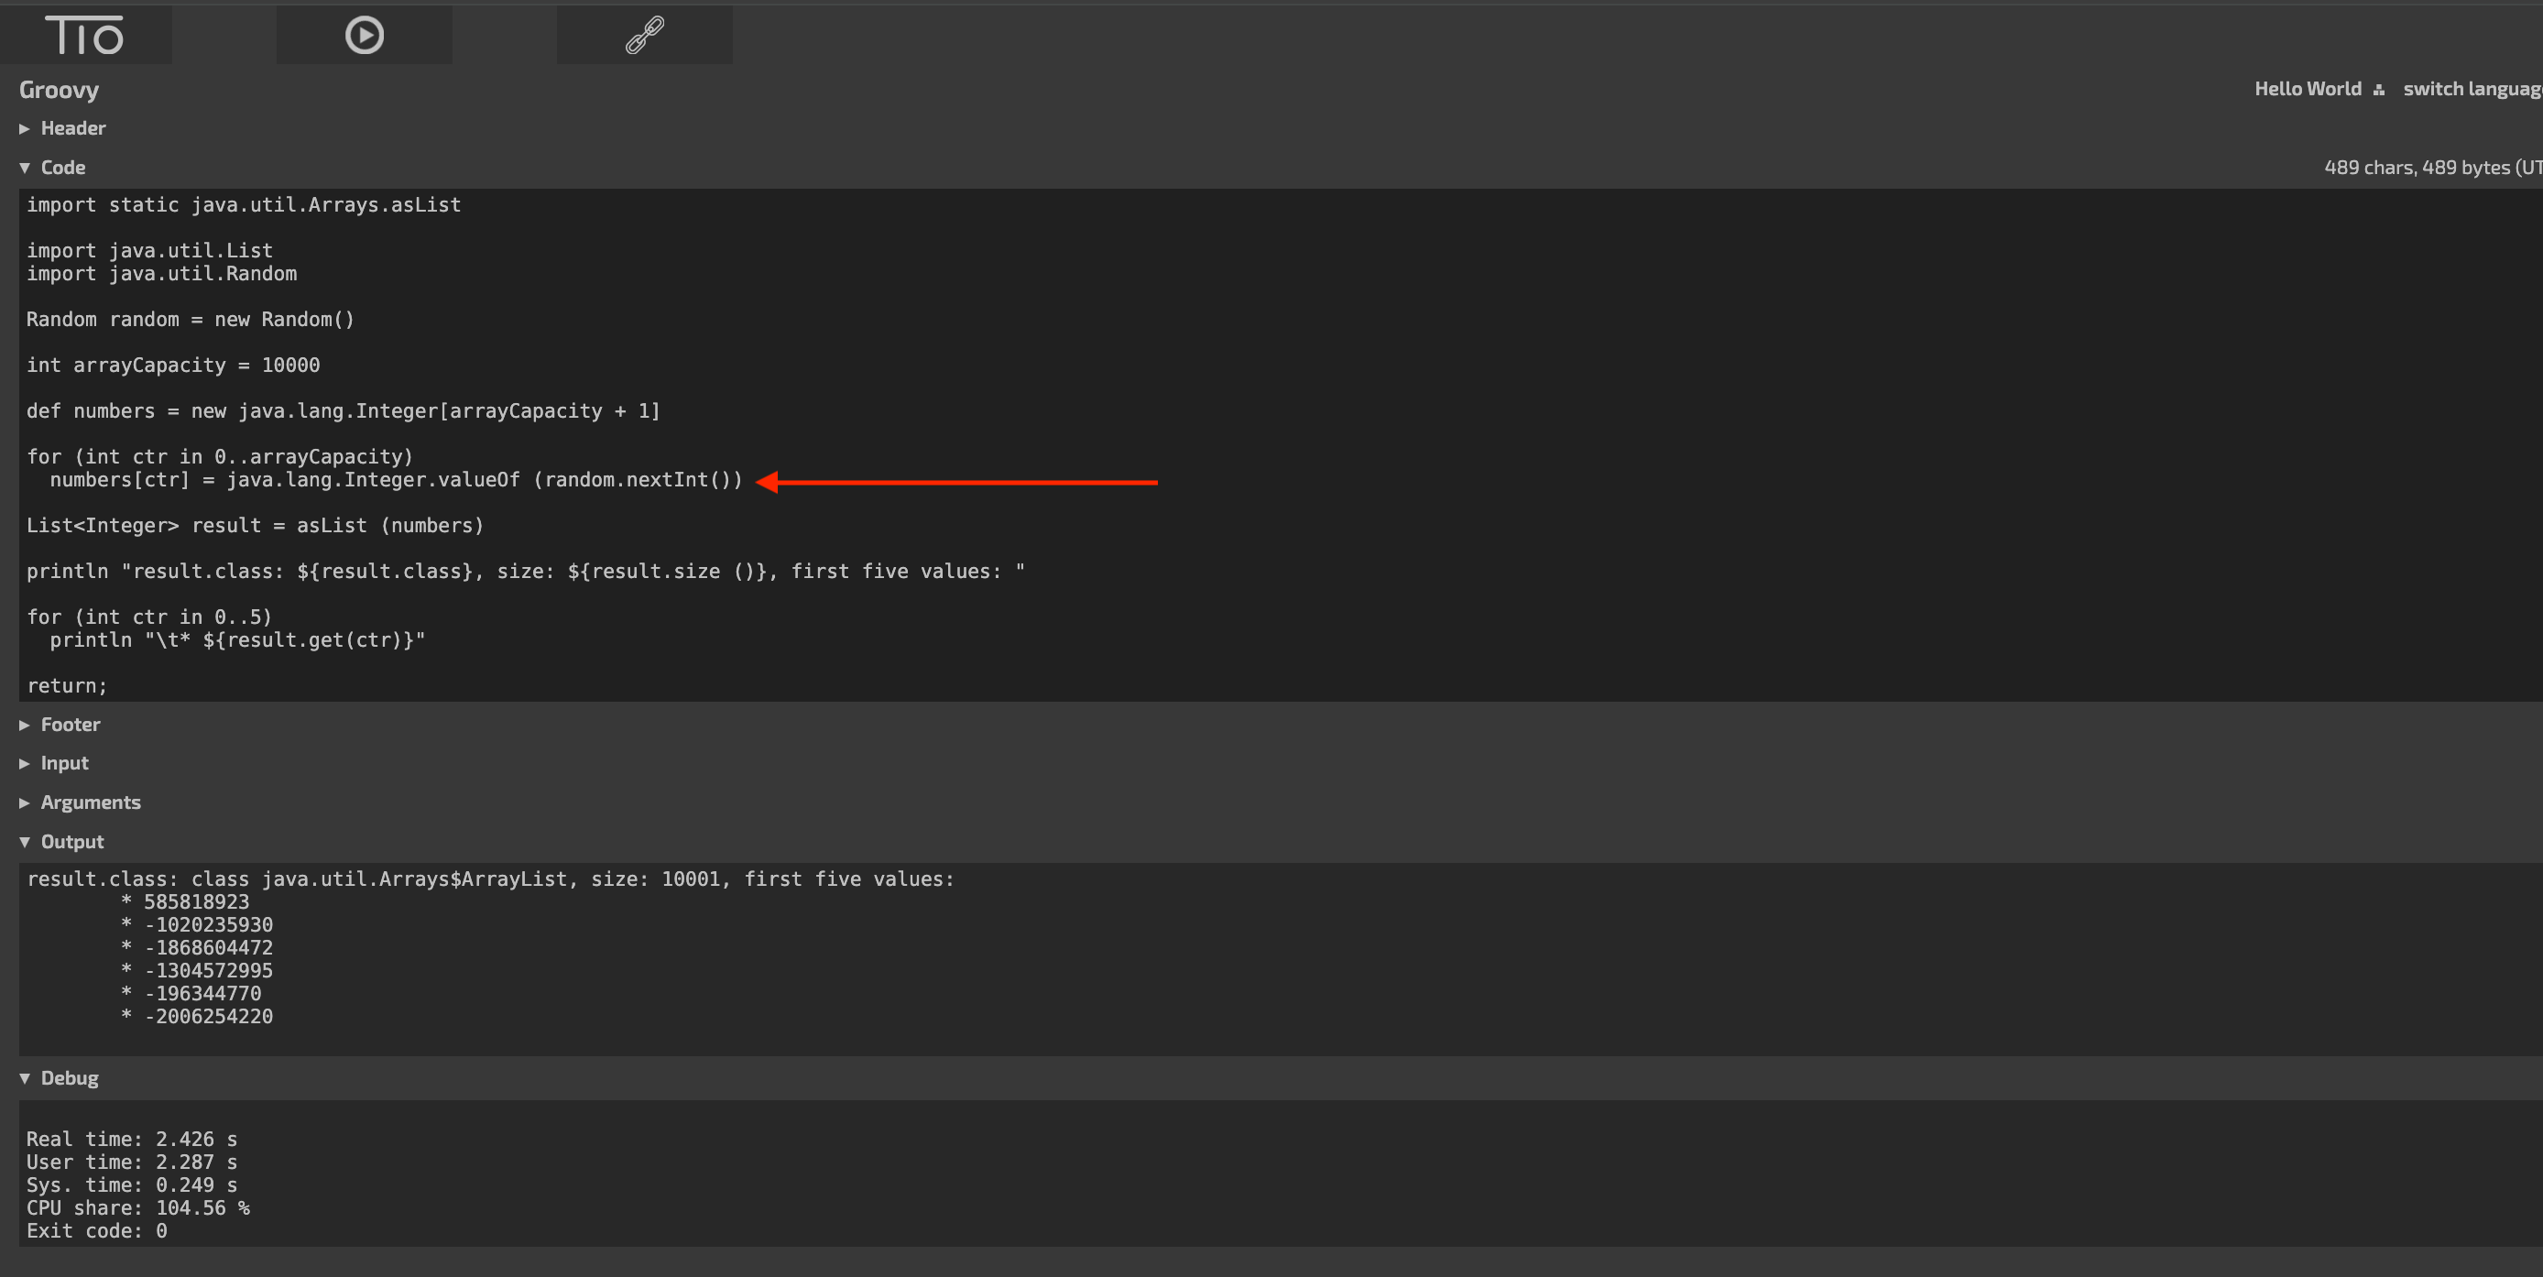Screen dimensions: 2543x1277
Task: Generate a permalink with the chain link icon
Action: point(644,35)
